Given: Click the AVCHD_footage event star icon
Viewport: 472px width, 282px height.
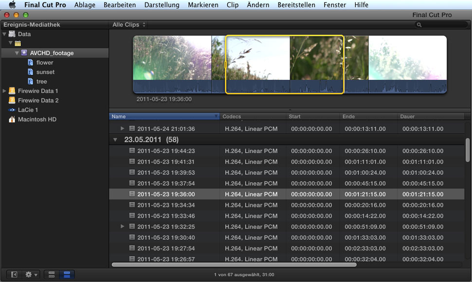Looking at the screenshot, I should (x=24, y=53).
